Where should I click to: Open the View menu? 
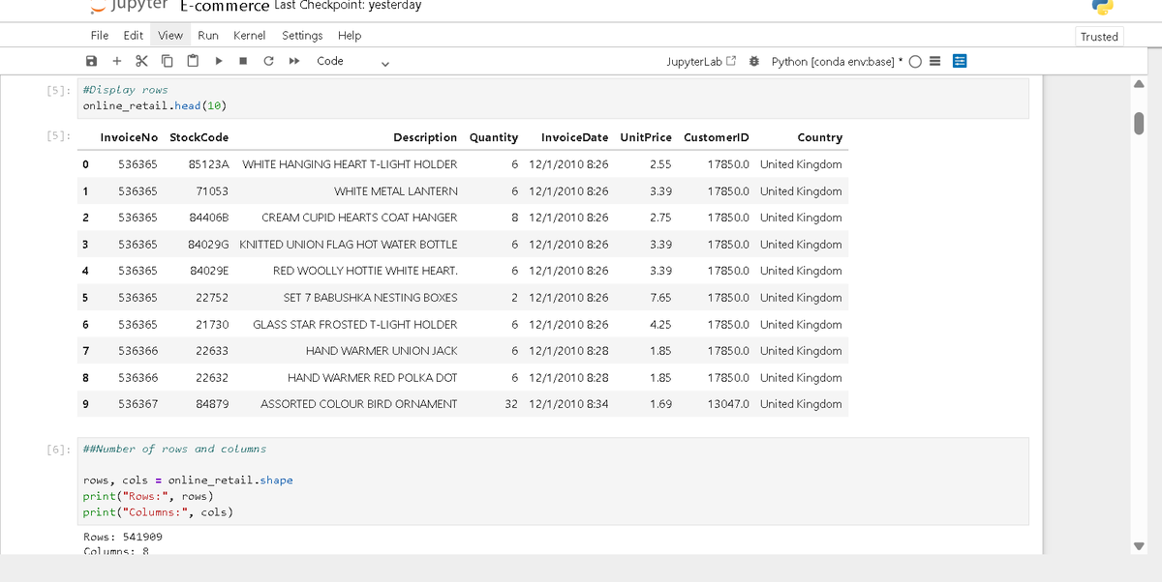coord(170,35)
